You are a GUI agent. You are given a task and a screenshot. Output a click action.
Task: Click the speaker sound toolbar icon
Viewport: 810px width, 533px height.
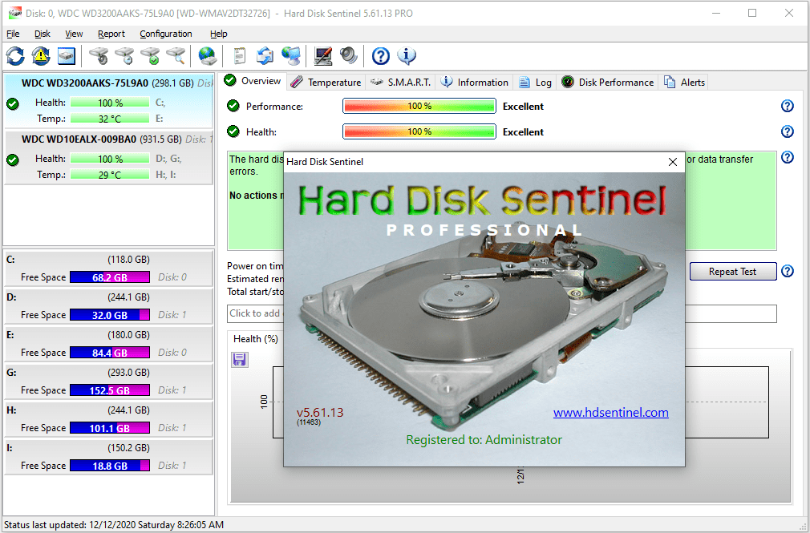[x=349, y=56]
